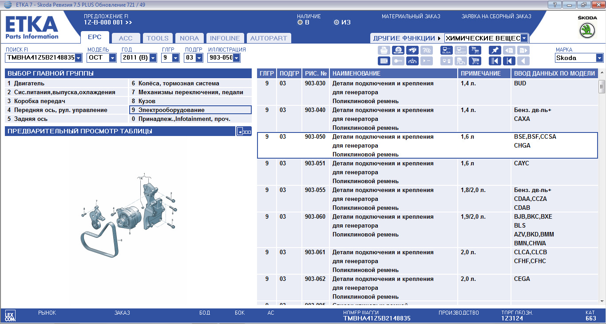Select main group 3 Коробка передач
This screenshot has height=324, width=606.
coord(67,101)
